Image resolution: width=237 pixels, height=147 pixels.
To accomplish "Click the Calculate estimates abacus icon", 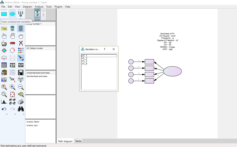I will pos(12,65).
